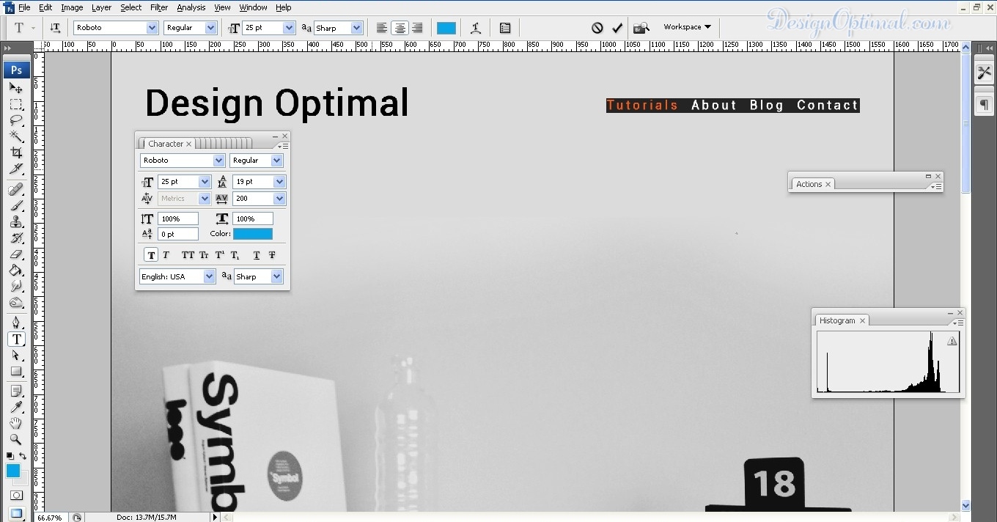Open anti-aliasing dropdown in options bar
Viewport: 997px width, 522px height.
coord(357,28)
